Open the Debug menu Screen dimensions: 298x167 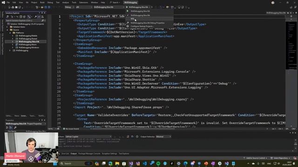coord(50,2)
